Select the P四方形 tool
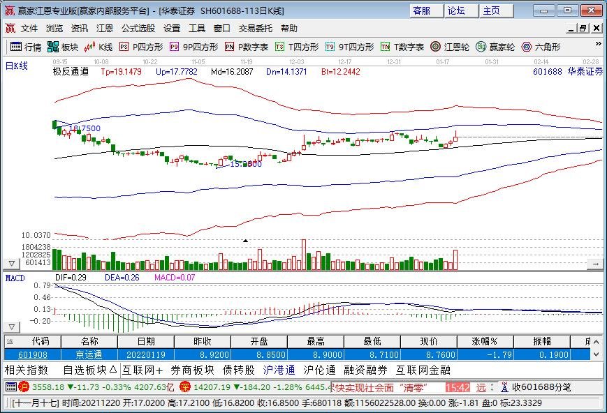607x413 pixels. (x=141, y=47)
